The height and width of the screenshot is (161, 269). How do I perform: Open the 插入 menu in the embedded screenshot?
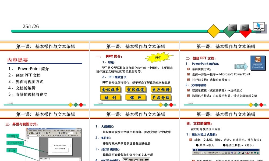tap(44, 131)
